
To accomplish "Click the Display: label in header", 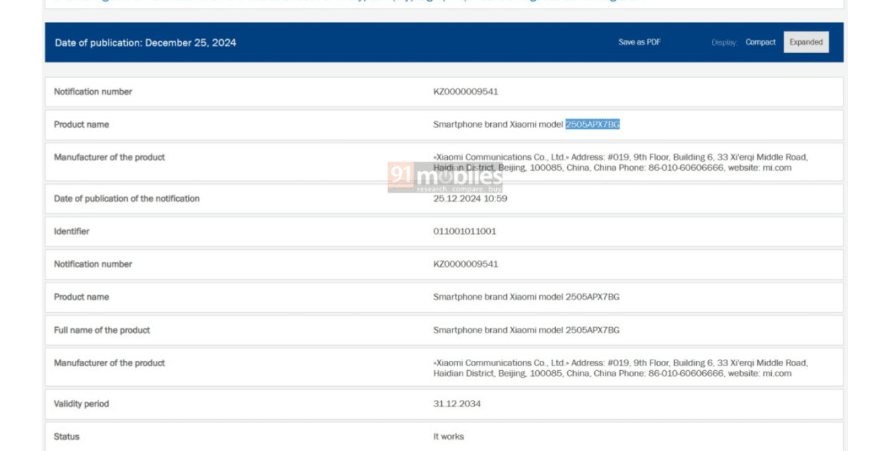I will pos(725,42).
